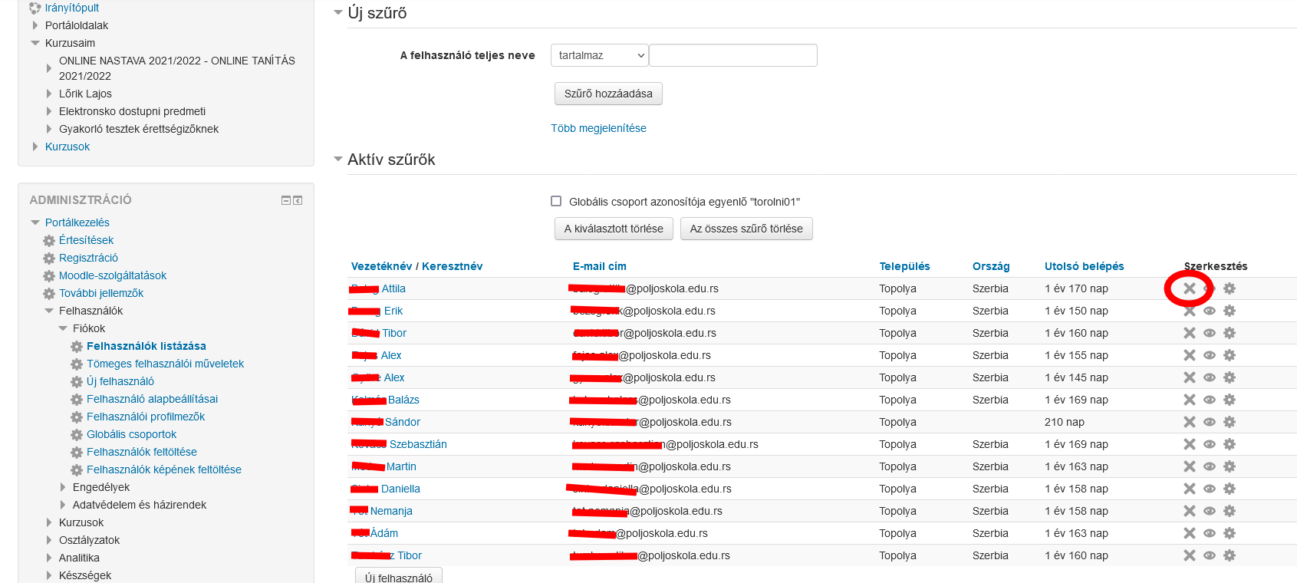Image resolution: width=1297 pixels, height=583 pixels.
Task: Click gear icon beside Felhasználók feltöltése
Action: [x=77, y=453]
